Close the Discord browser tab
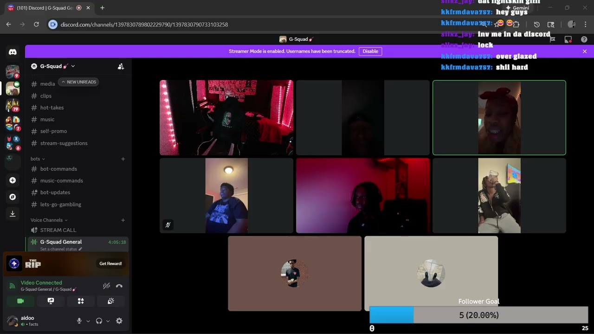Viewport: 594px width, 334px height. pos(88,8)
